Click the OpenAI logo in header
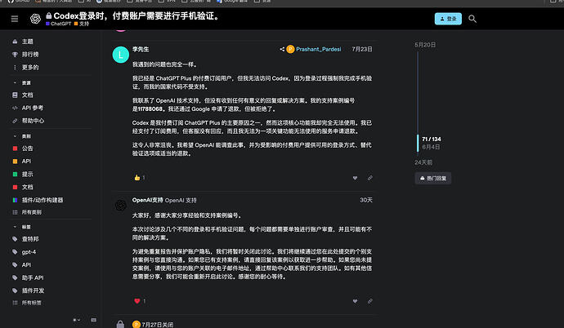This screenshot has height=328, width=564. tap(35, 19)
